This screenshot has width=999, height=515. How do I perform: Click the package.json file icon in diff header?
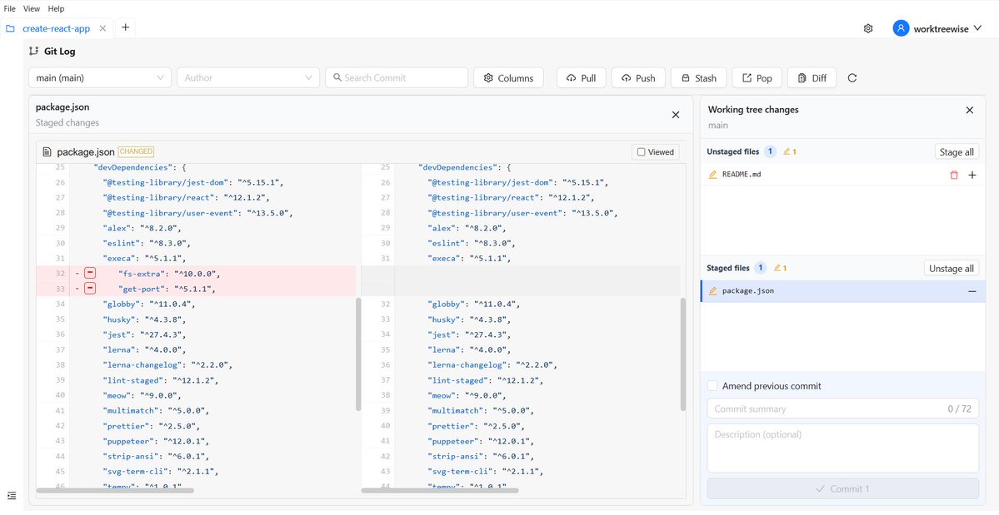(x=47, y=152)
